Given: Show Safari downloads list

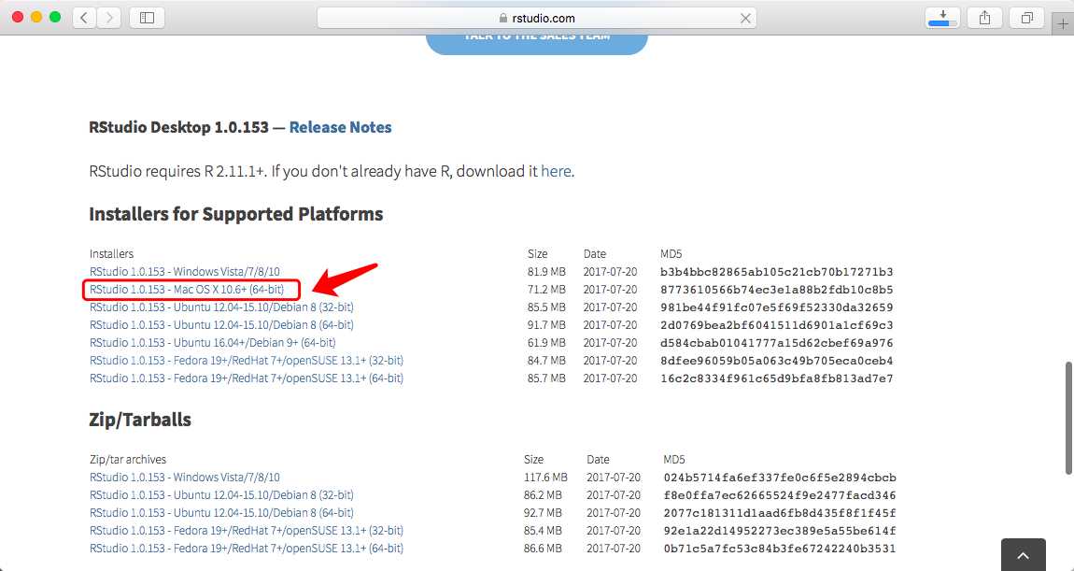Looking at the screenshot, I should tap(942, 18).
